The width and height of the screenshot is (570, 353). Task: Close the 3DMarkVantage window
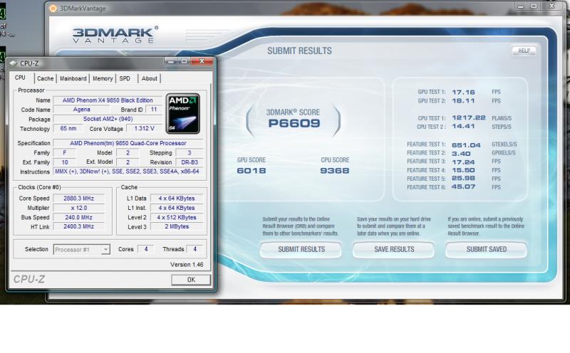[552, 6]
